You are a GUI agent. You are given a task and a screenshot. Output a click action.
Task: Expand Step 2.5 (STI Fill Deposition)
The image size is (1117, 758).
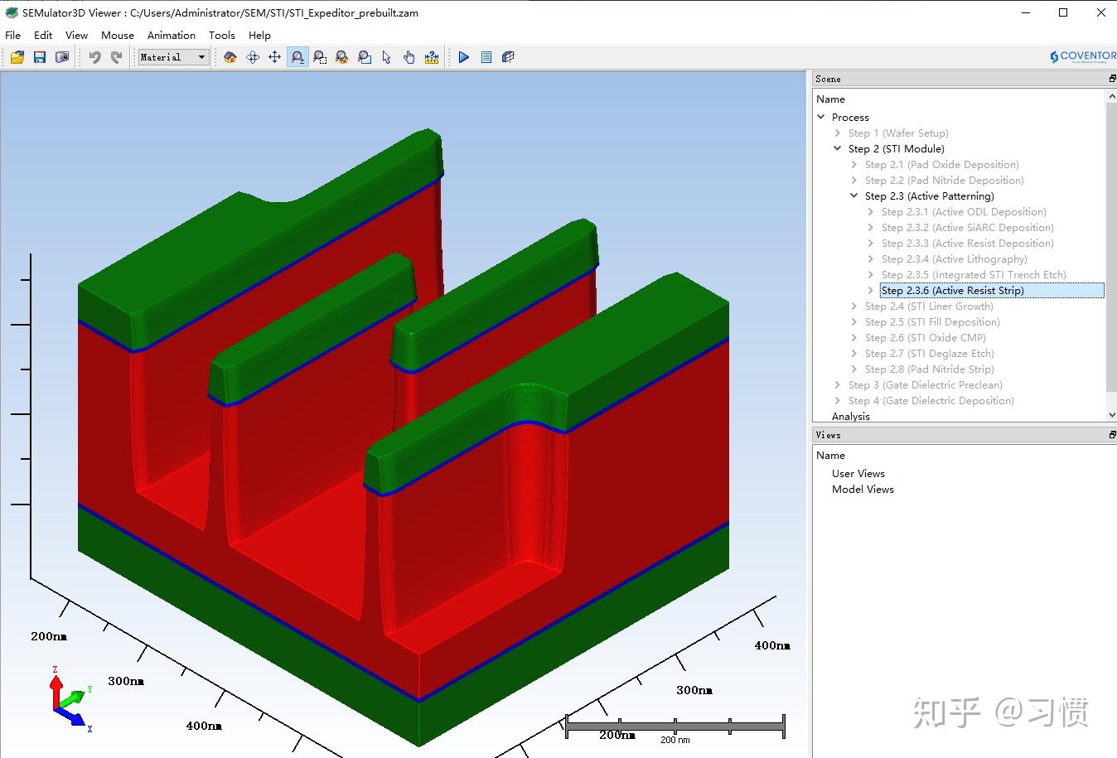[854, 321]
